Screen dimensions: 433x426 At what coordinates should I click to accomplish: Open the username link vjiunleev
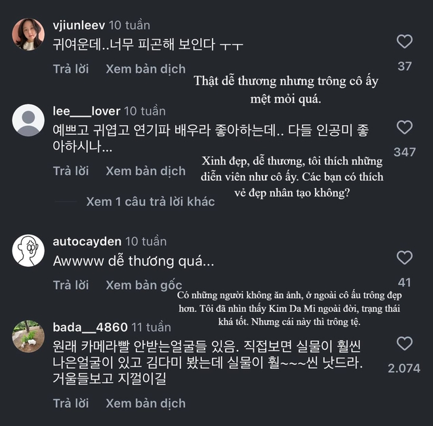click(x=79, y=26)
